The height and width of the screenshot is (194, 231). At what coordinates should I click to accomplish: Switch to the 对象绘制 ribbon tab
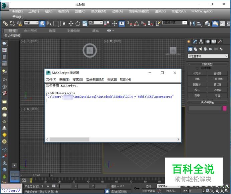point(74,31)
